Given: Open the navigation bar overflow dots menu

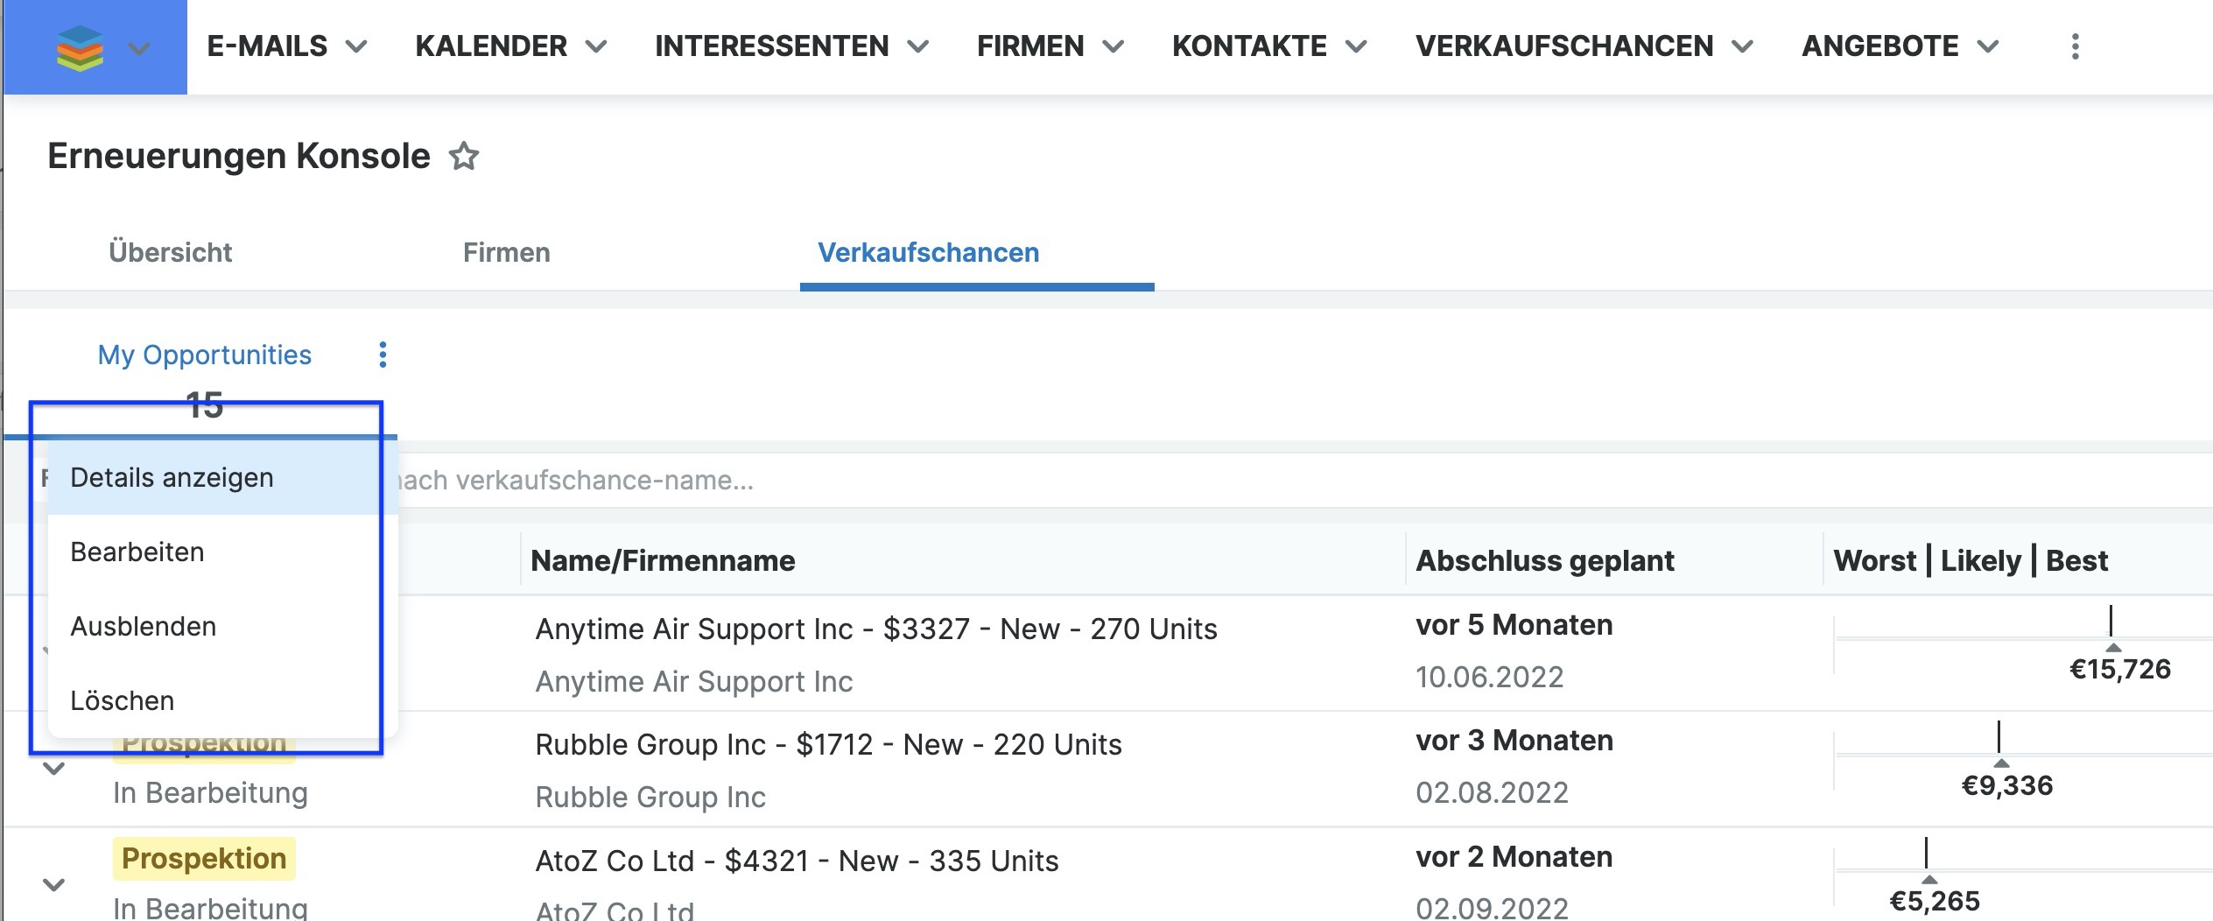Looking at the screenshot, I should [2075, 46].
